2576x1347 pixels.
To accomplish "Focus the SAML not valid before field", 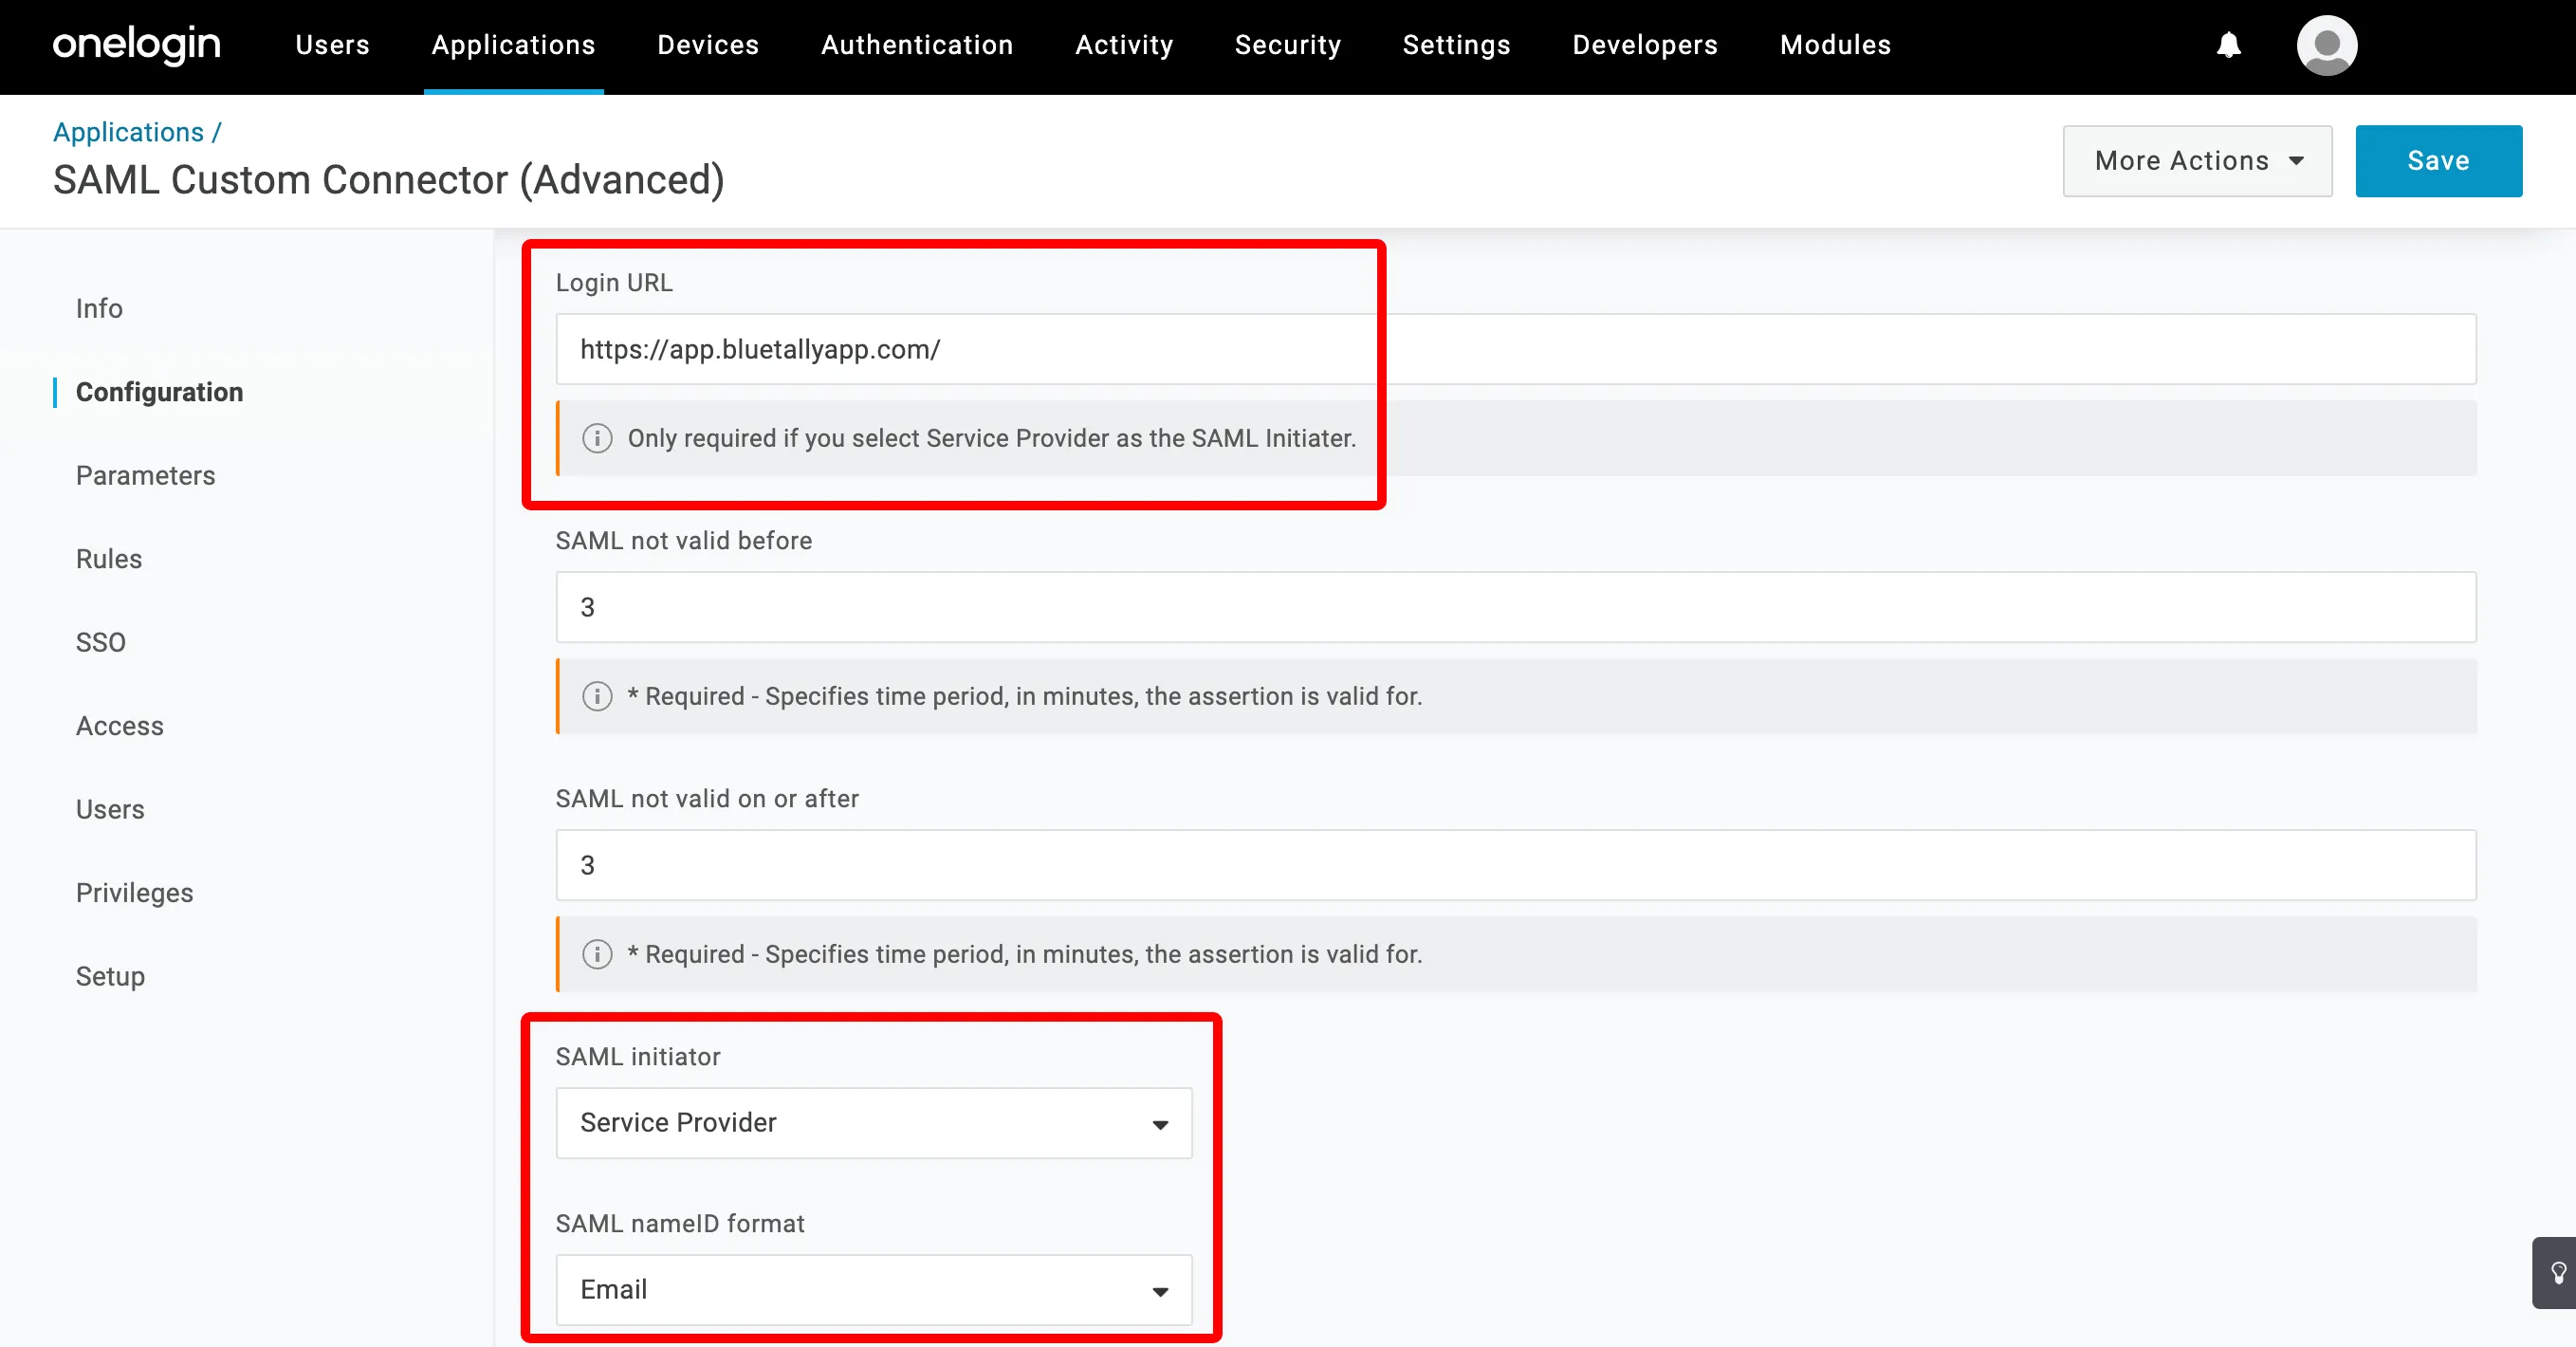I will point(1516,607).
